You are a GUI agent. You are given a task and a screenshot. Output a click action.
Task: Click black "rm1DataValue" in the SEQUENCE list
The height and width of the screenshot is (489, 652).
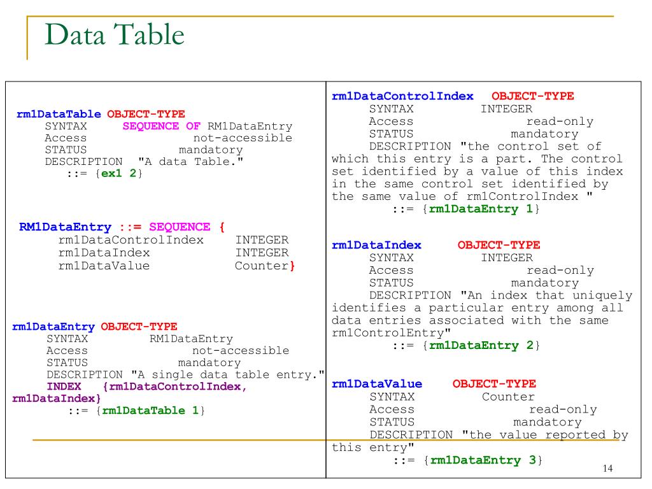coord(104,266)
